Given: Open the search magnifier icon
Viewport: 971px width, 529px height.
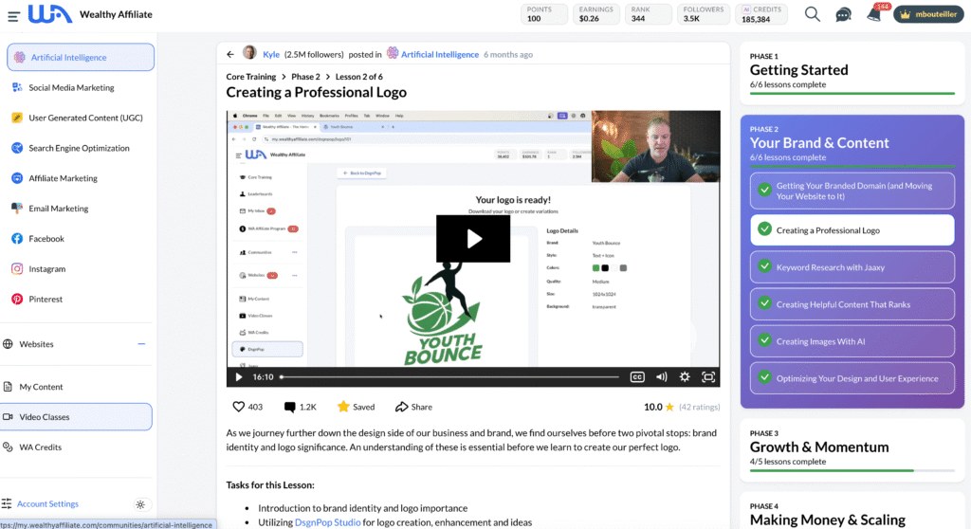Looking at the screenshot, I should 812,14.
